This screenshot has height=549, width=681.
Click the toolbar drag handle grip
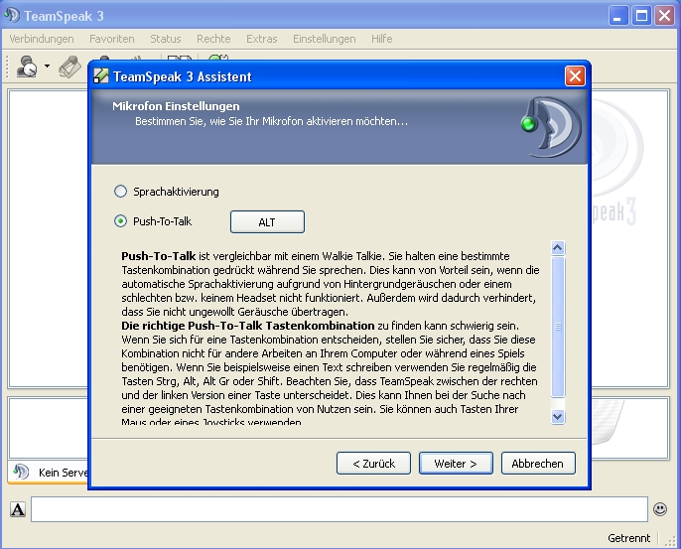pyautogui.click(x=7, y=67)
